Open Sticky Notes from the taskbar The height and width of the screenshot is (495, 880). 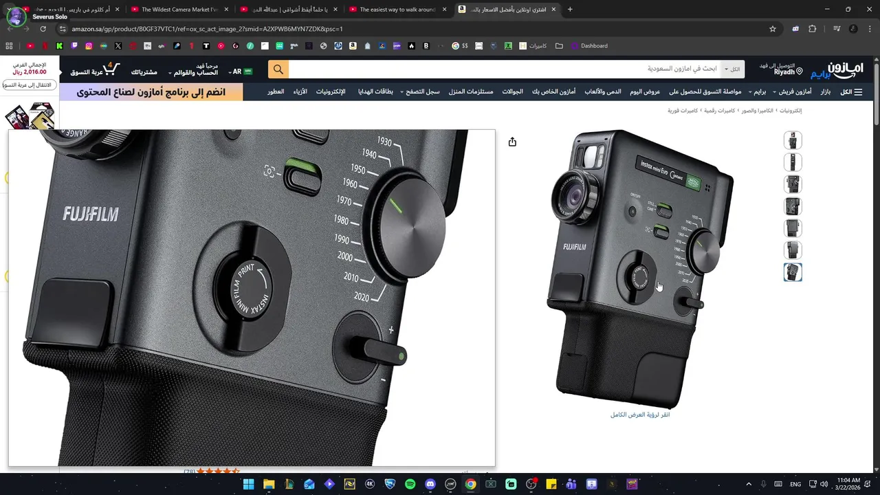tap(551, 484)
